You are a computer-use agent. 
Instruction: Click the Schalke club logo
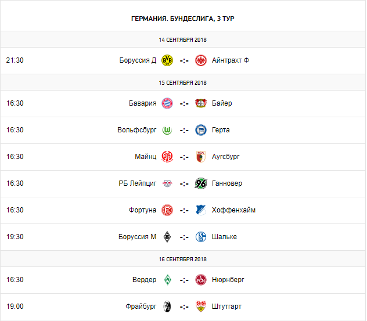coord(201,237)
